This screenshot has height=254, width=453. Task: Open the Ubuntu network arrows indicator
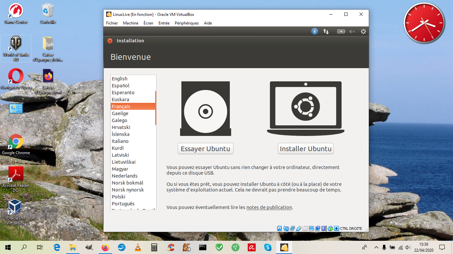pyautogui.click(x=326, y=31)
